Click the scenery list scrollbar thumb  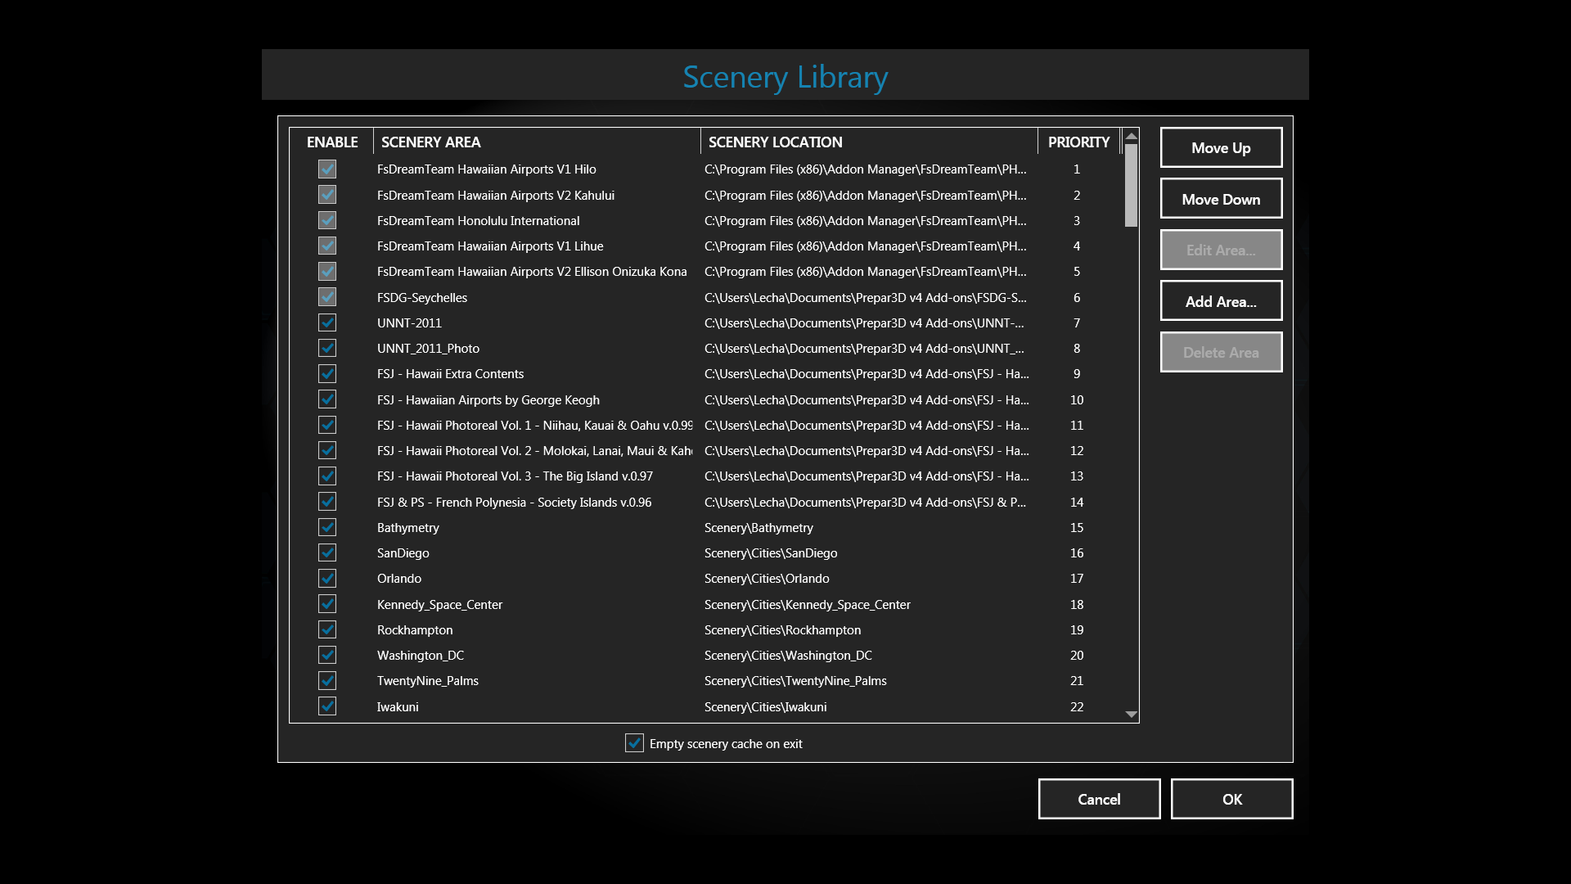click(1131, 186)
